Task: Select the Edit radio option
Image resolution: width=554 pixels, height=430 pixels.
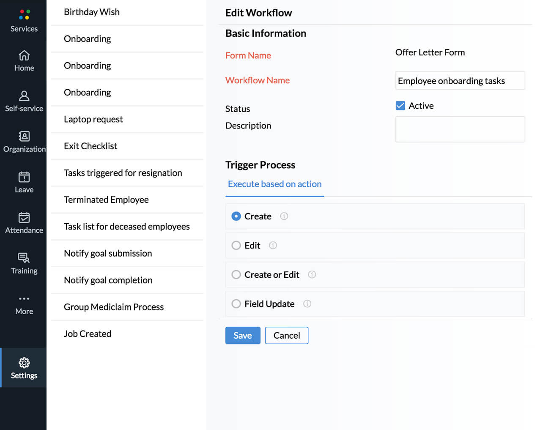Action: [236, 245]
